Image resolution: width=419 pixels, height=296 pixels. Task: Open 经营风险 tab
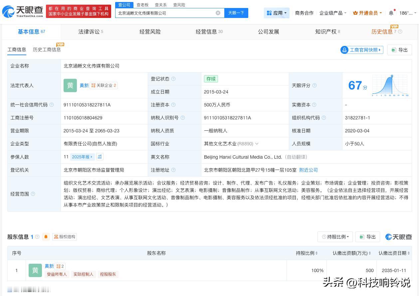coord(150,32)
